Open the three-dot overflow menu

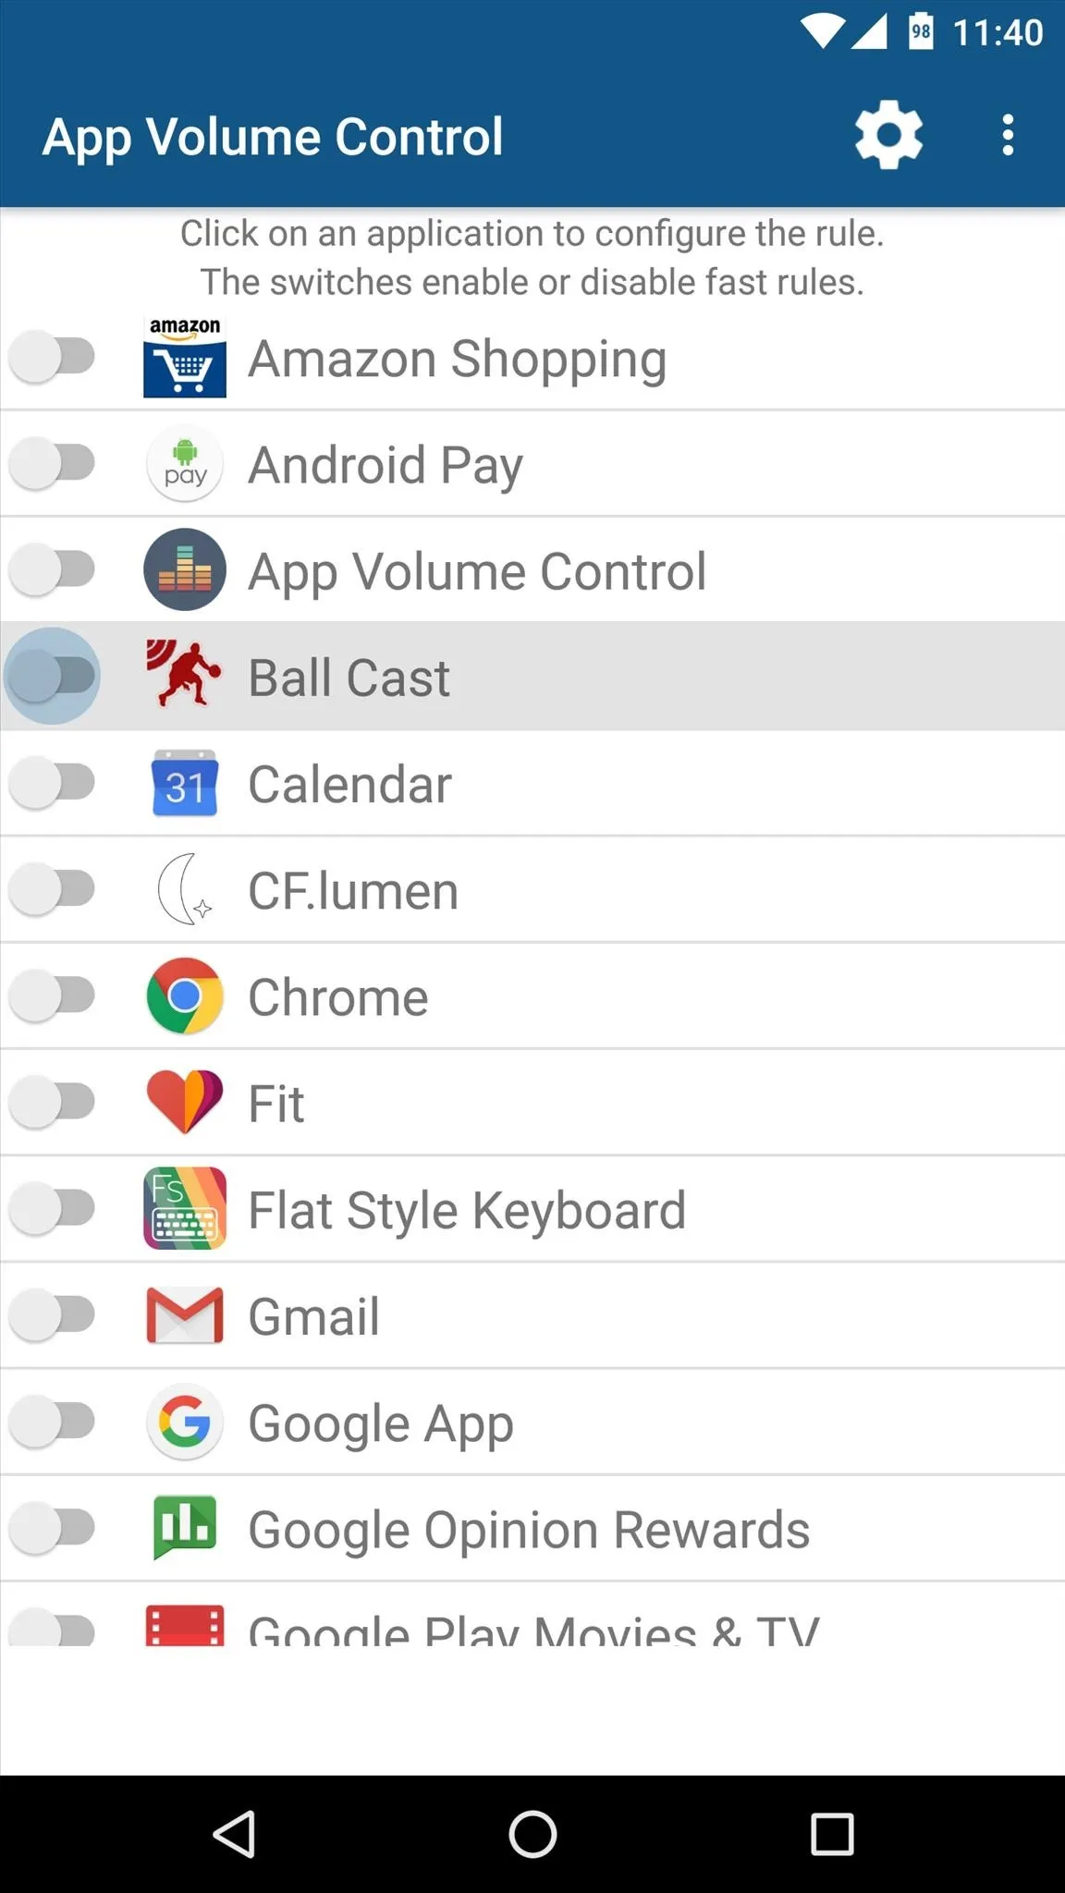tap(1008, 136)
